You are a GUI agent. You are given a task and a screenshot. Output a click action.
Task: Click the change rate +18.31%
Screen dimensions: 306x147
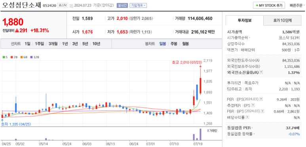click(x=40, y=31)
